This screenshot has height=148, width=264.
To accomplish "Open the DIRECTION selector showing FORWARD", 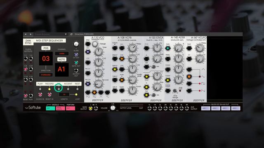I will [x=46, y=75].
